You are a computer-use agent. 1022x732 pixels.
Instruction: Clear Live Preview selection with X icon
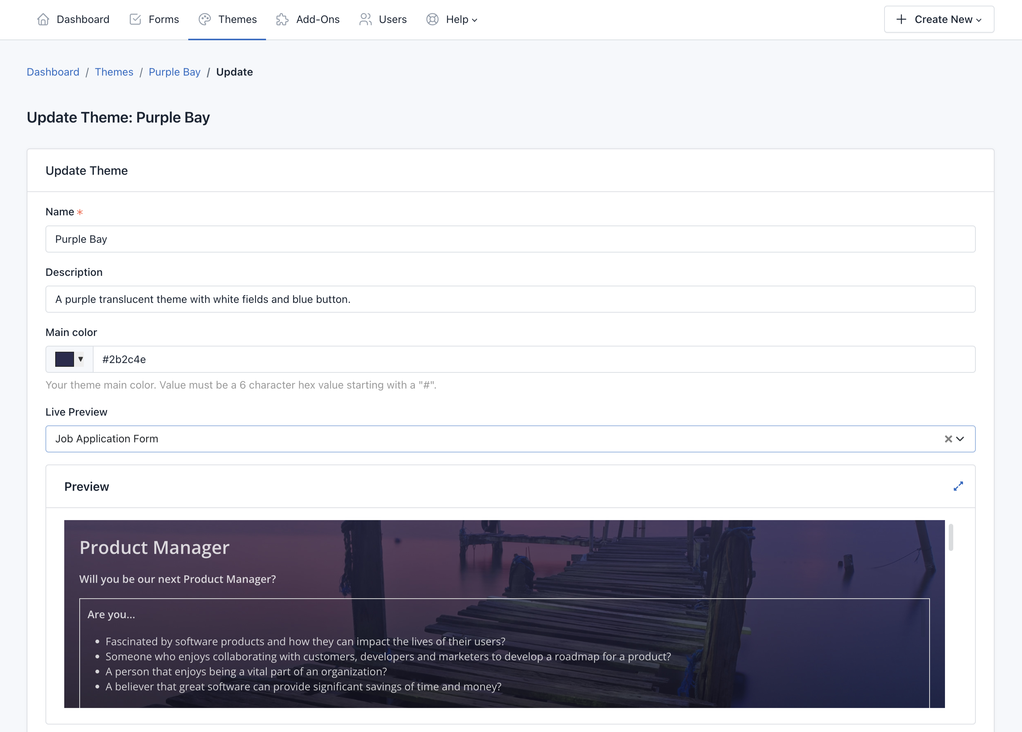tap(948, 439)
